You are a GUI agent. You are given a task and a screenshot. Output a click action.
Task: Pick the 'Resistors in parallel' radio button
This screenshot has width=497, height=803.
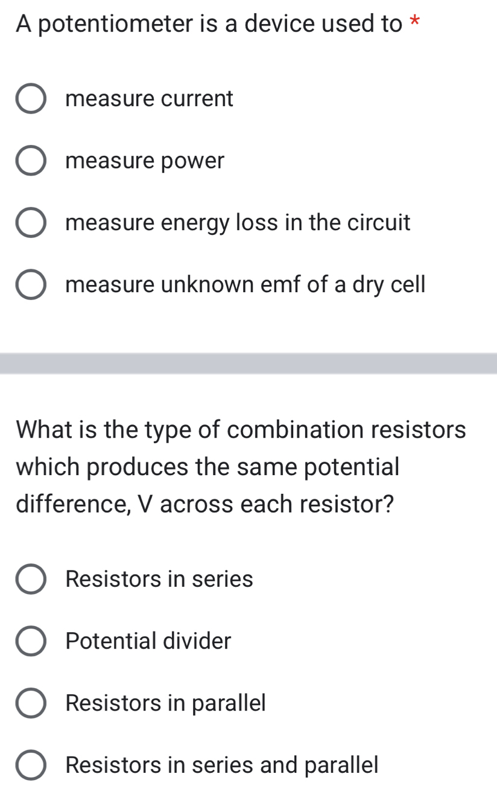30,703
